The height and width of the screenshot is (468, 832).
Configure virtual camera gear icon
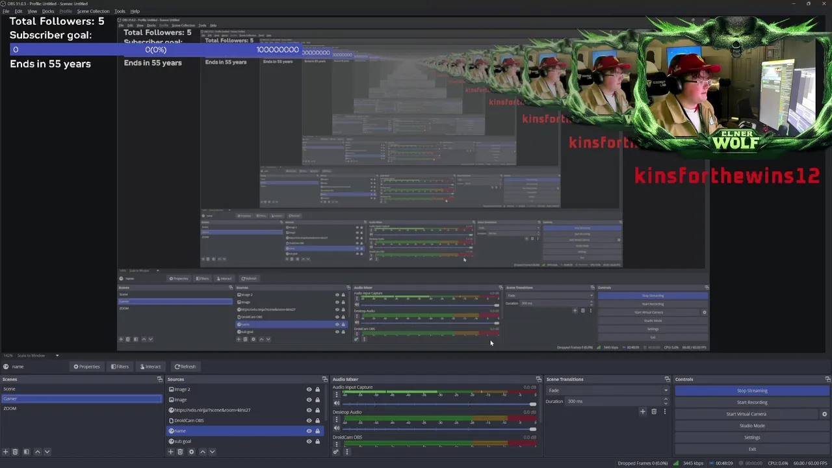coord(824,414)
